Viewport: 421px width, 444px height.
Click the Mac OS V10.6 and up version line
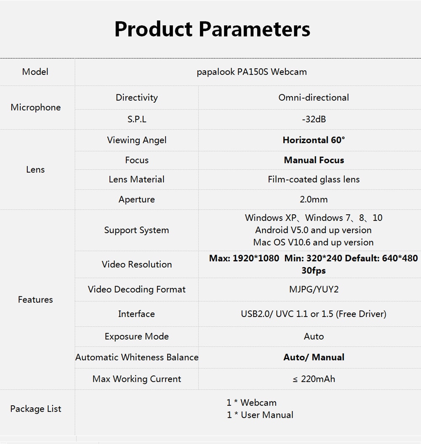[313, 242]
